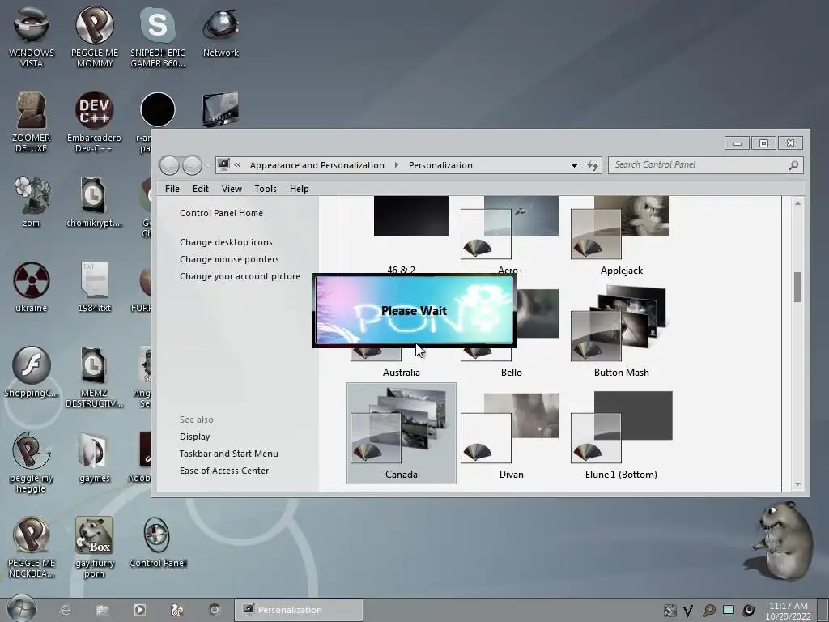
Task: Open the File menu
Action: pyautogui.click(x=172, y=189)
